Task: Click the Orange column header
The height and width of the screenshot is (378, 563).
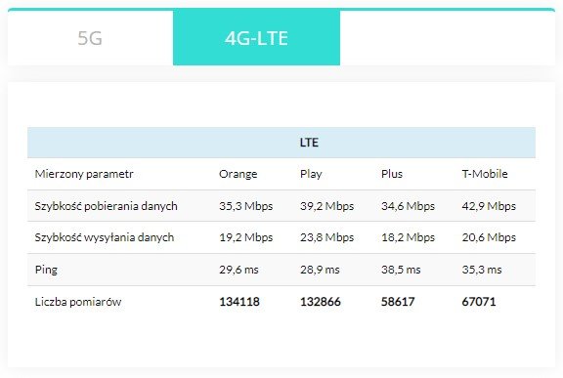Action: (238, 174)
